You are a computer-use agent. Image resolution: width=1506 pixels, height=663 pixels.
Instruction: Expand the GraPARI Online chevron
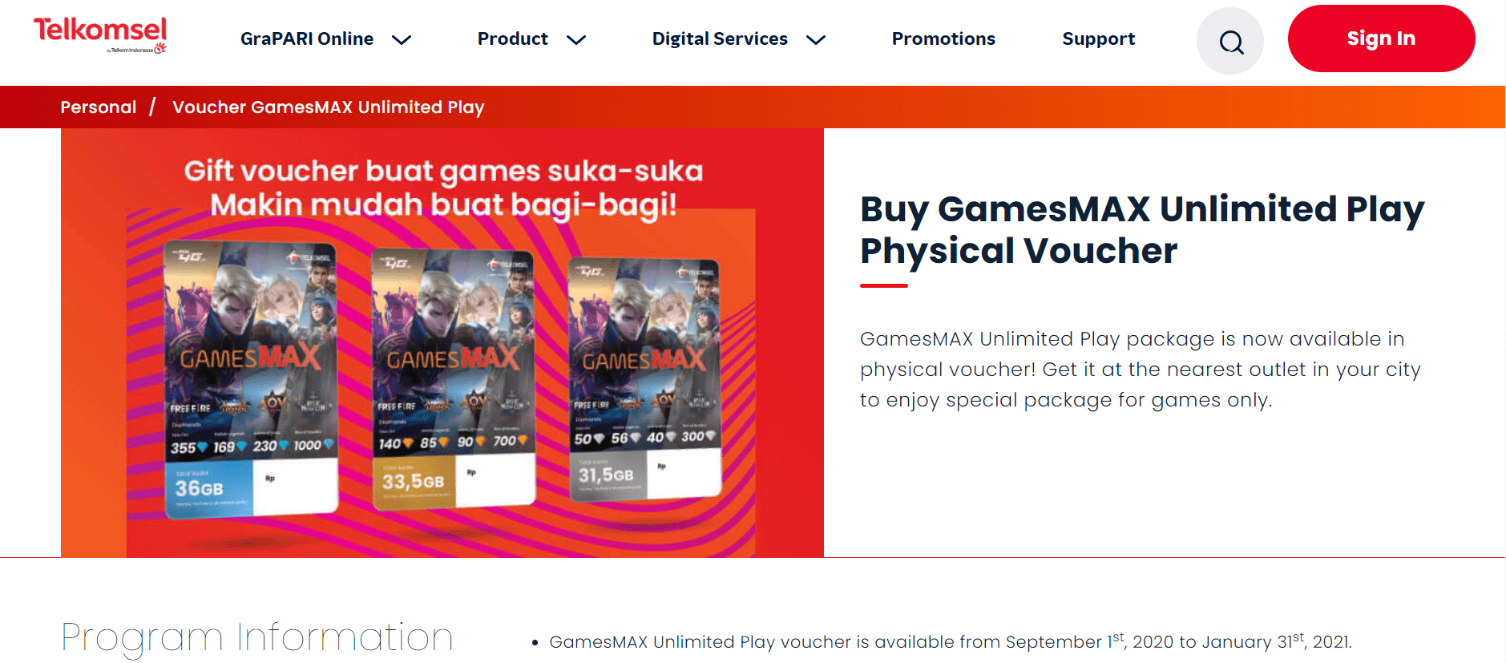402,40
